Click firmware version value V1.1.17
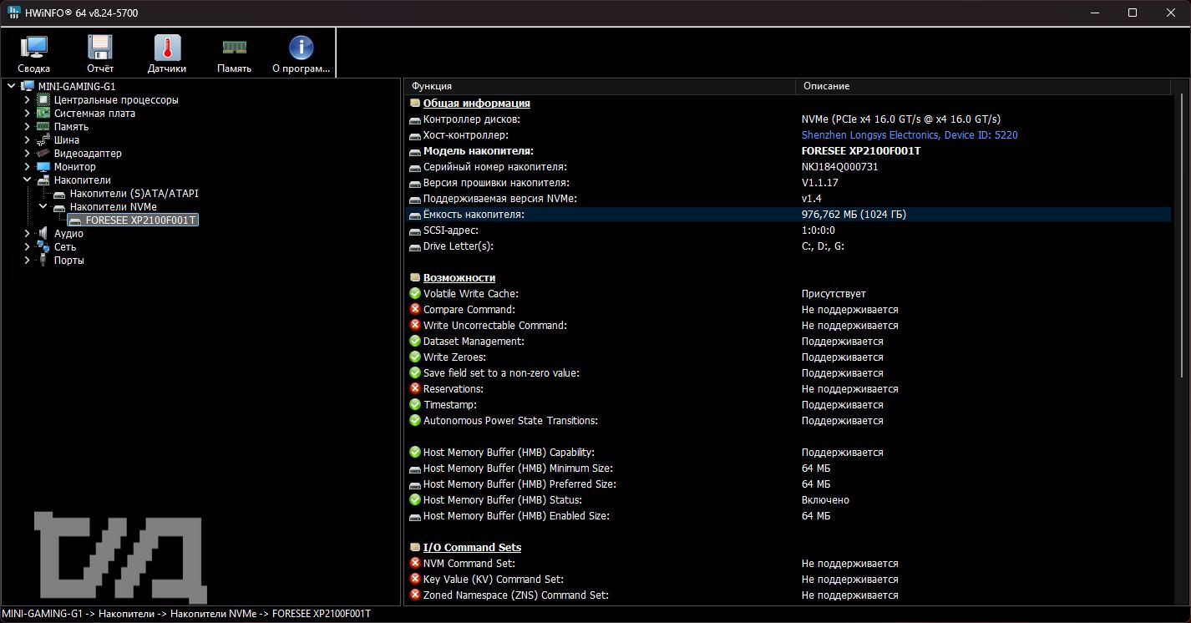The height and width of the screenshot is (623, 1191). 819,183
